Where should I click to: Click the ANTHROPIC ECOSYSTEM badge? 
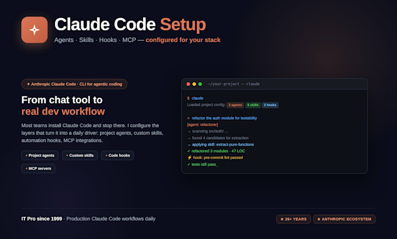click(344, 219)
